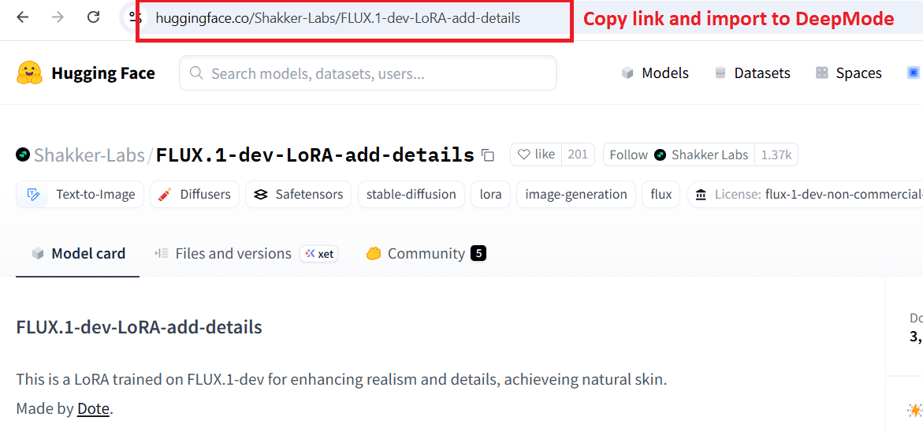Open the Community tab
923x432 pixels.
click(x=425, y=254)
